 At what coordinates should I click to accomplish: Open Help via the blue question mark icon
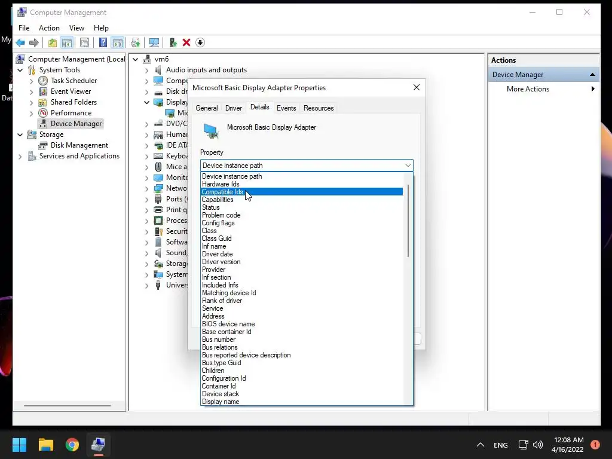[103, 42]
